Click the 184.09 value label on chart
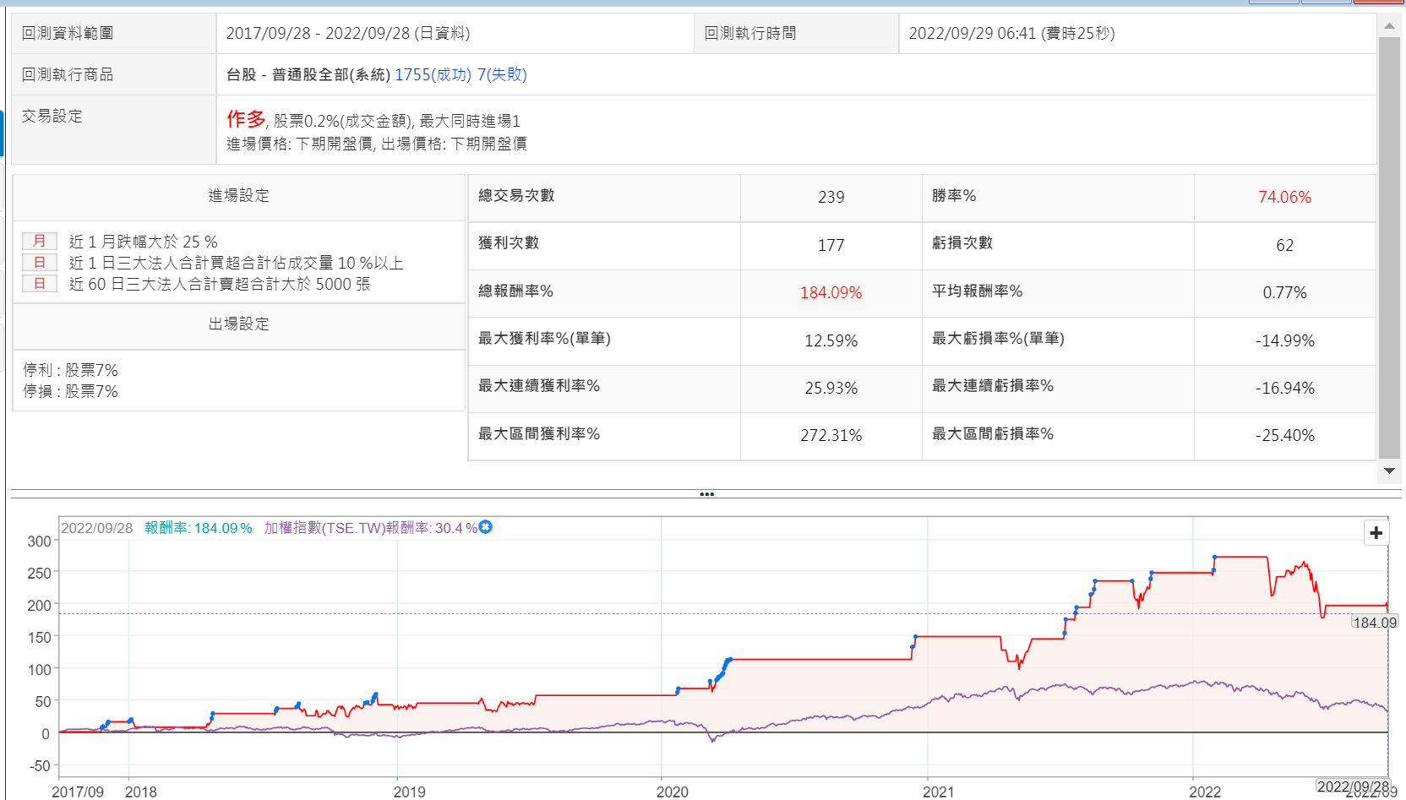1406x800 pixels. point(1374,623)
